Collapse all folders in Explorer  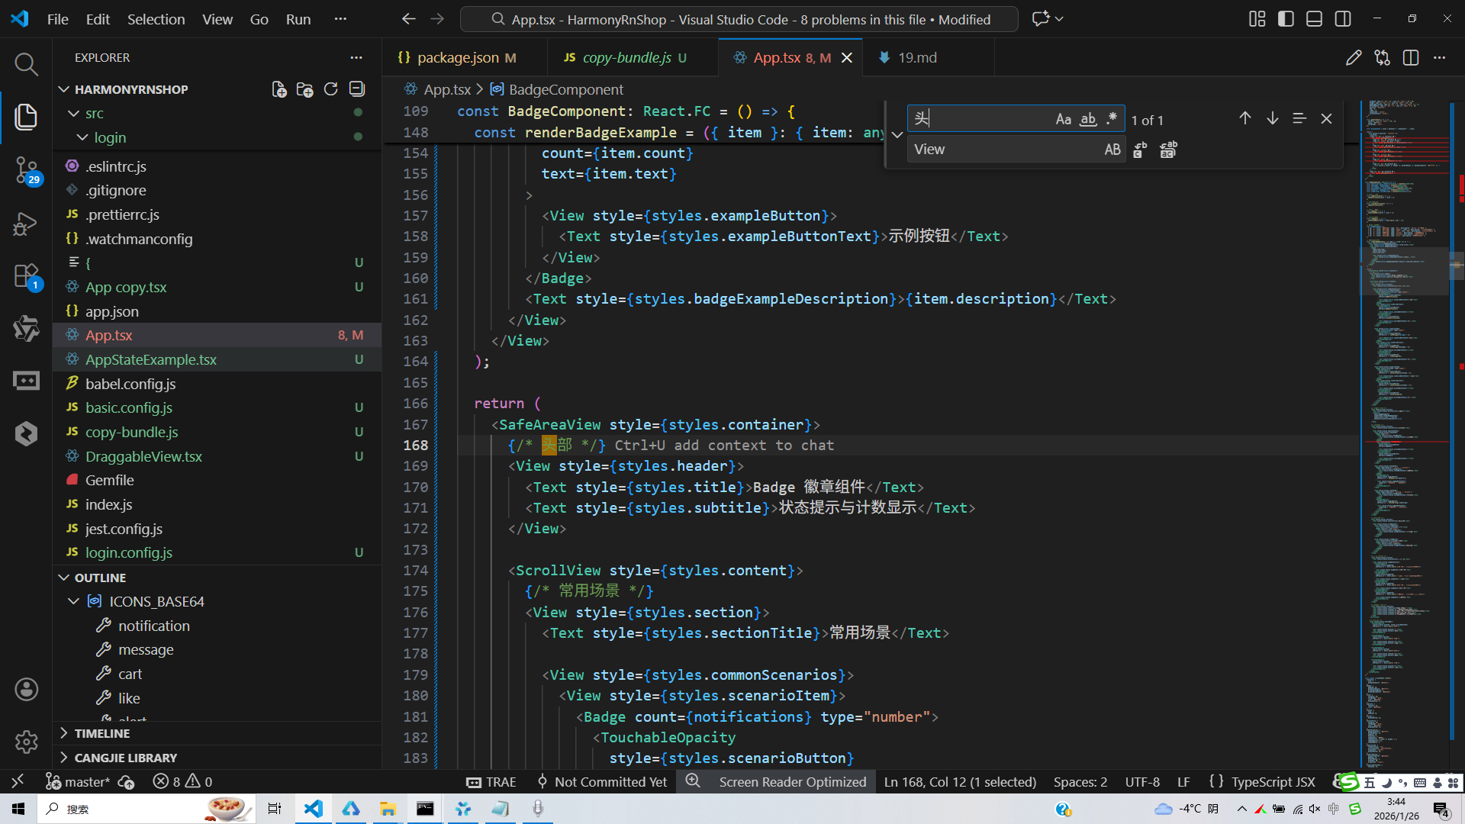click(x=356, y=89)
